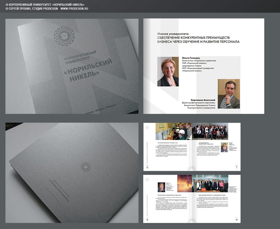Screen dimensions: 280x229
Task: Select the woman portrait on page 8
Action: (x=161, y=187)
